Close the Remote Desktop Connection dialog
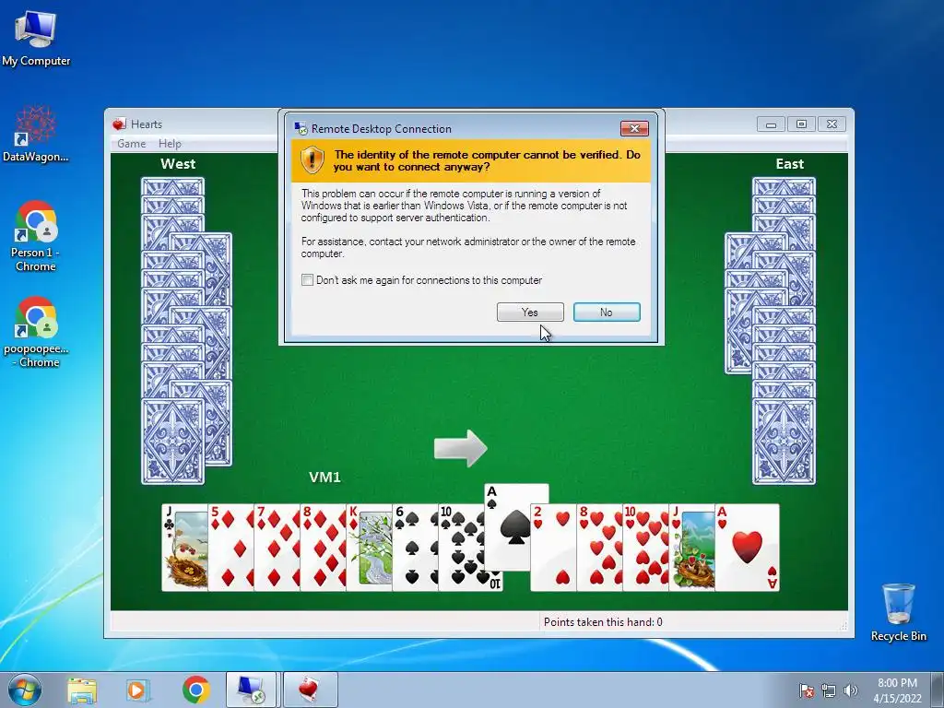944x708 pixels. tap(634, 128)
